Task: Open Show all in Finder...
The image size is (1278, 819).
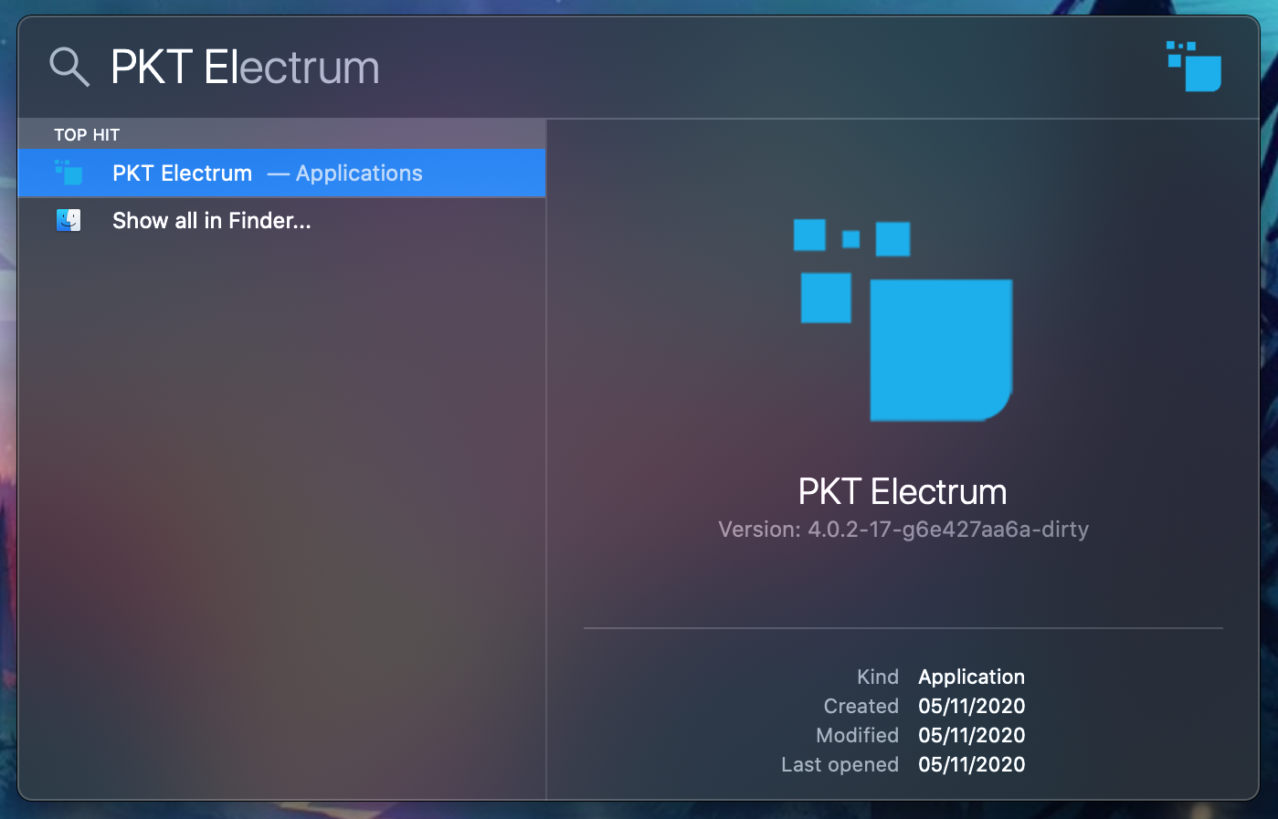Action: pyautogui.click(x=211, y=220)
